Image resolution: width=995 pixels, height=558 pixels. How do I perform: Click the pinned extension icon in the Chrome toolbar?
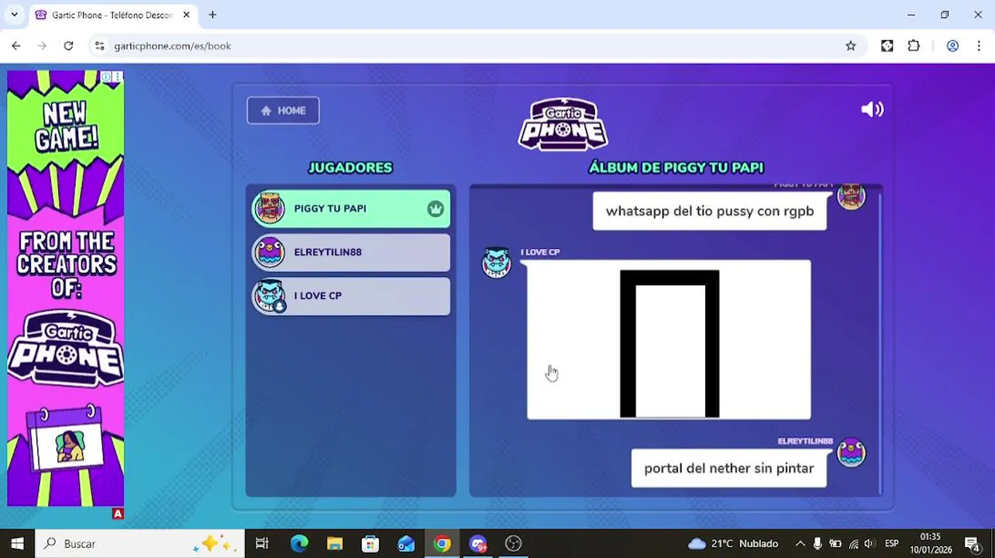pyautogui.click(x=887, y=46)
